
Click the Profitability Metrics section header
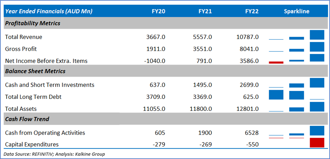[x=33, y=23]
